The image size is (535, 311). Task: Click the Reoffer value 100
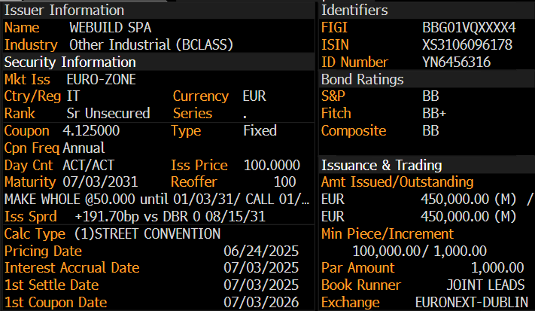pyautogui.click(x=285, y=182)
